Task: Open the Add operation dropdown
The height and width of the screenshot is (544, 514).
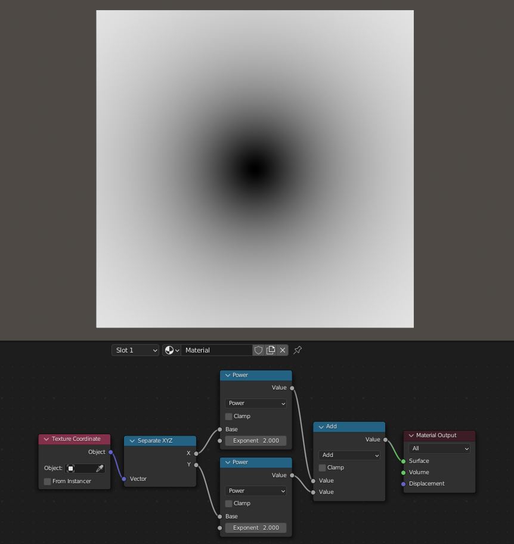Action: pyautogui.click(x=349, y=455)
